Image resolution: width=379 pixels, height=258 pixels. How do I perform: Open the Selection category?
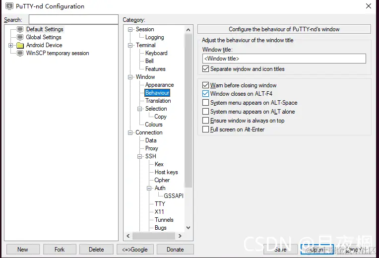(156, 109)
